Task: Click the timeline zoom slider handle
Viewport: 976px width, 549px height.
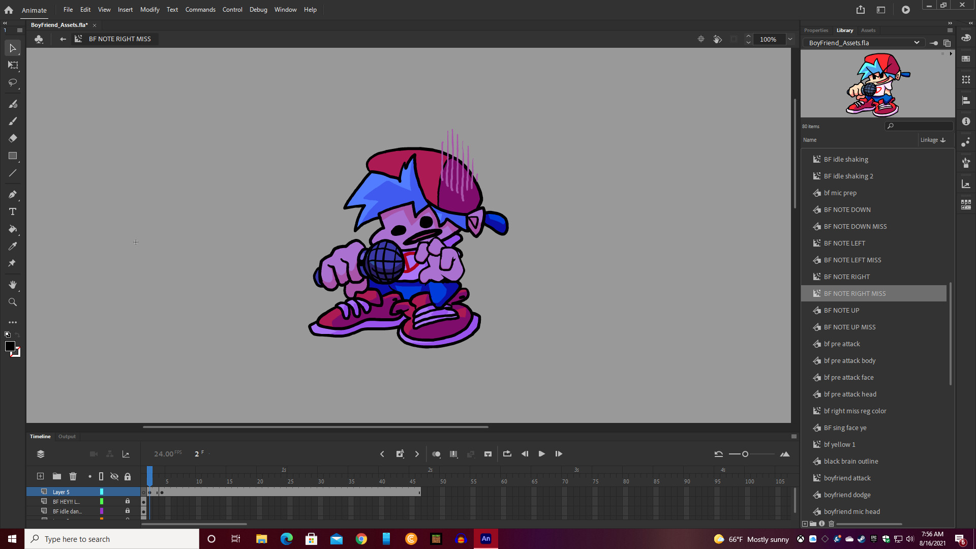Action: coord(745,454)
